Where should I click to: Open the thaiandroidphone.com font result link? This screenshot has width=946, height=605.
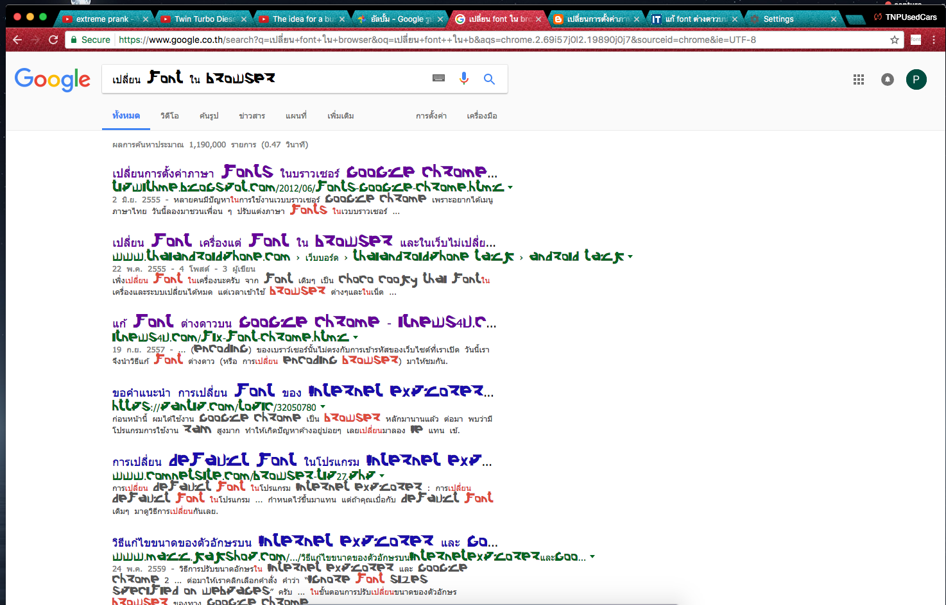click(x=304, y=242)
